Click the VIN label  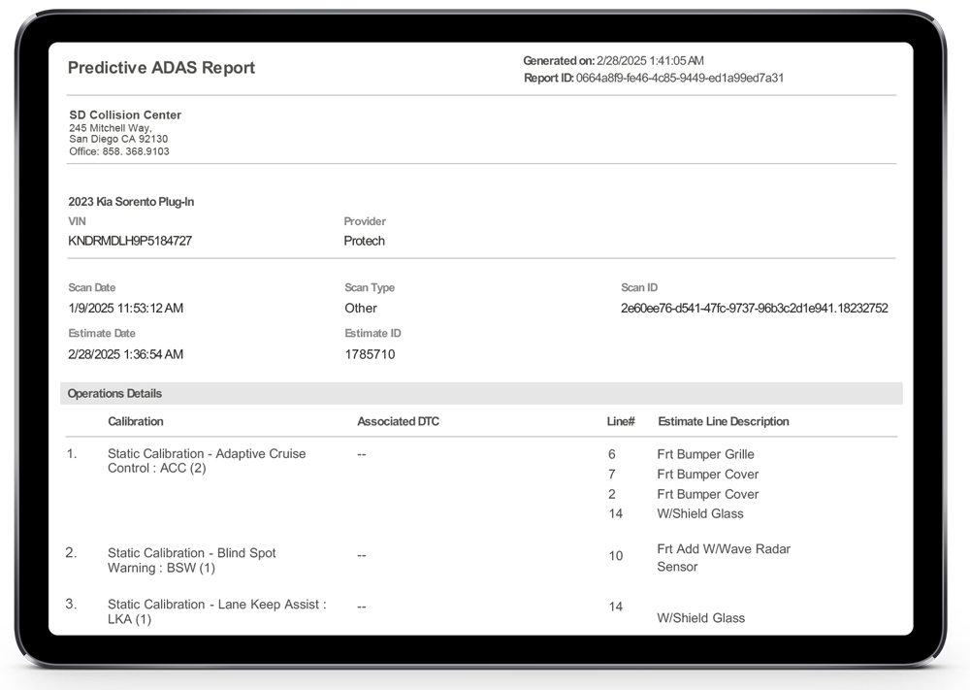point(77,221)
